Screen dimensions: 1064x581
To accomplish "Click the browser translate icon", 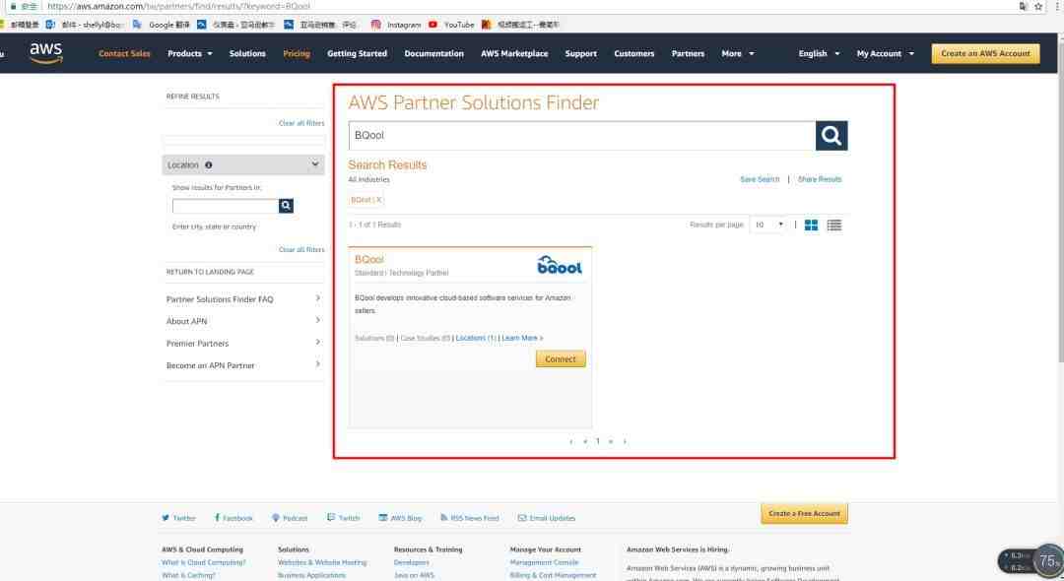I will pos(1023,6).
